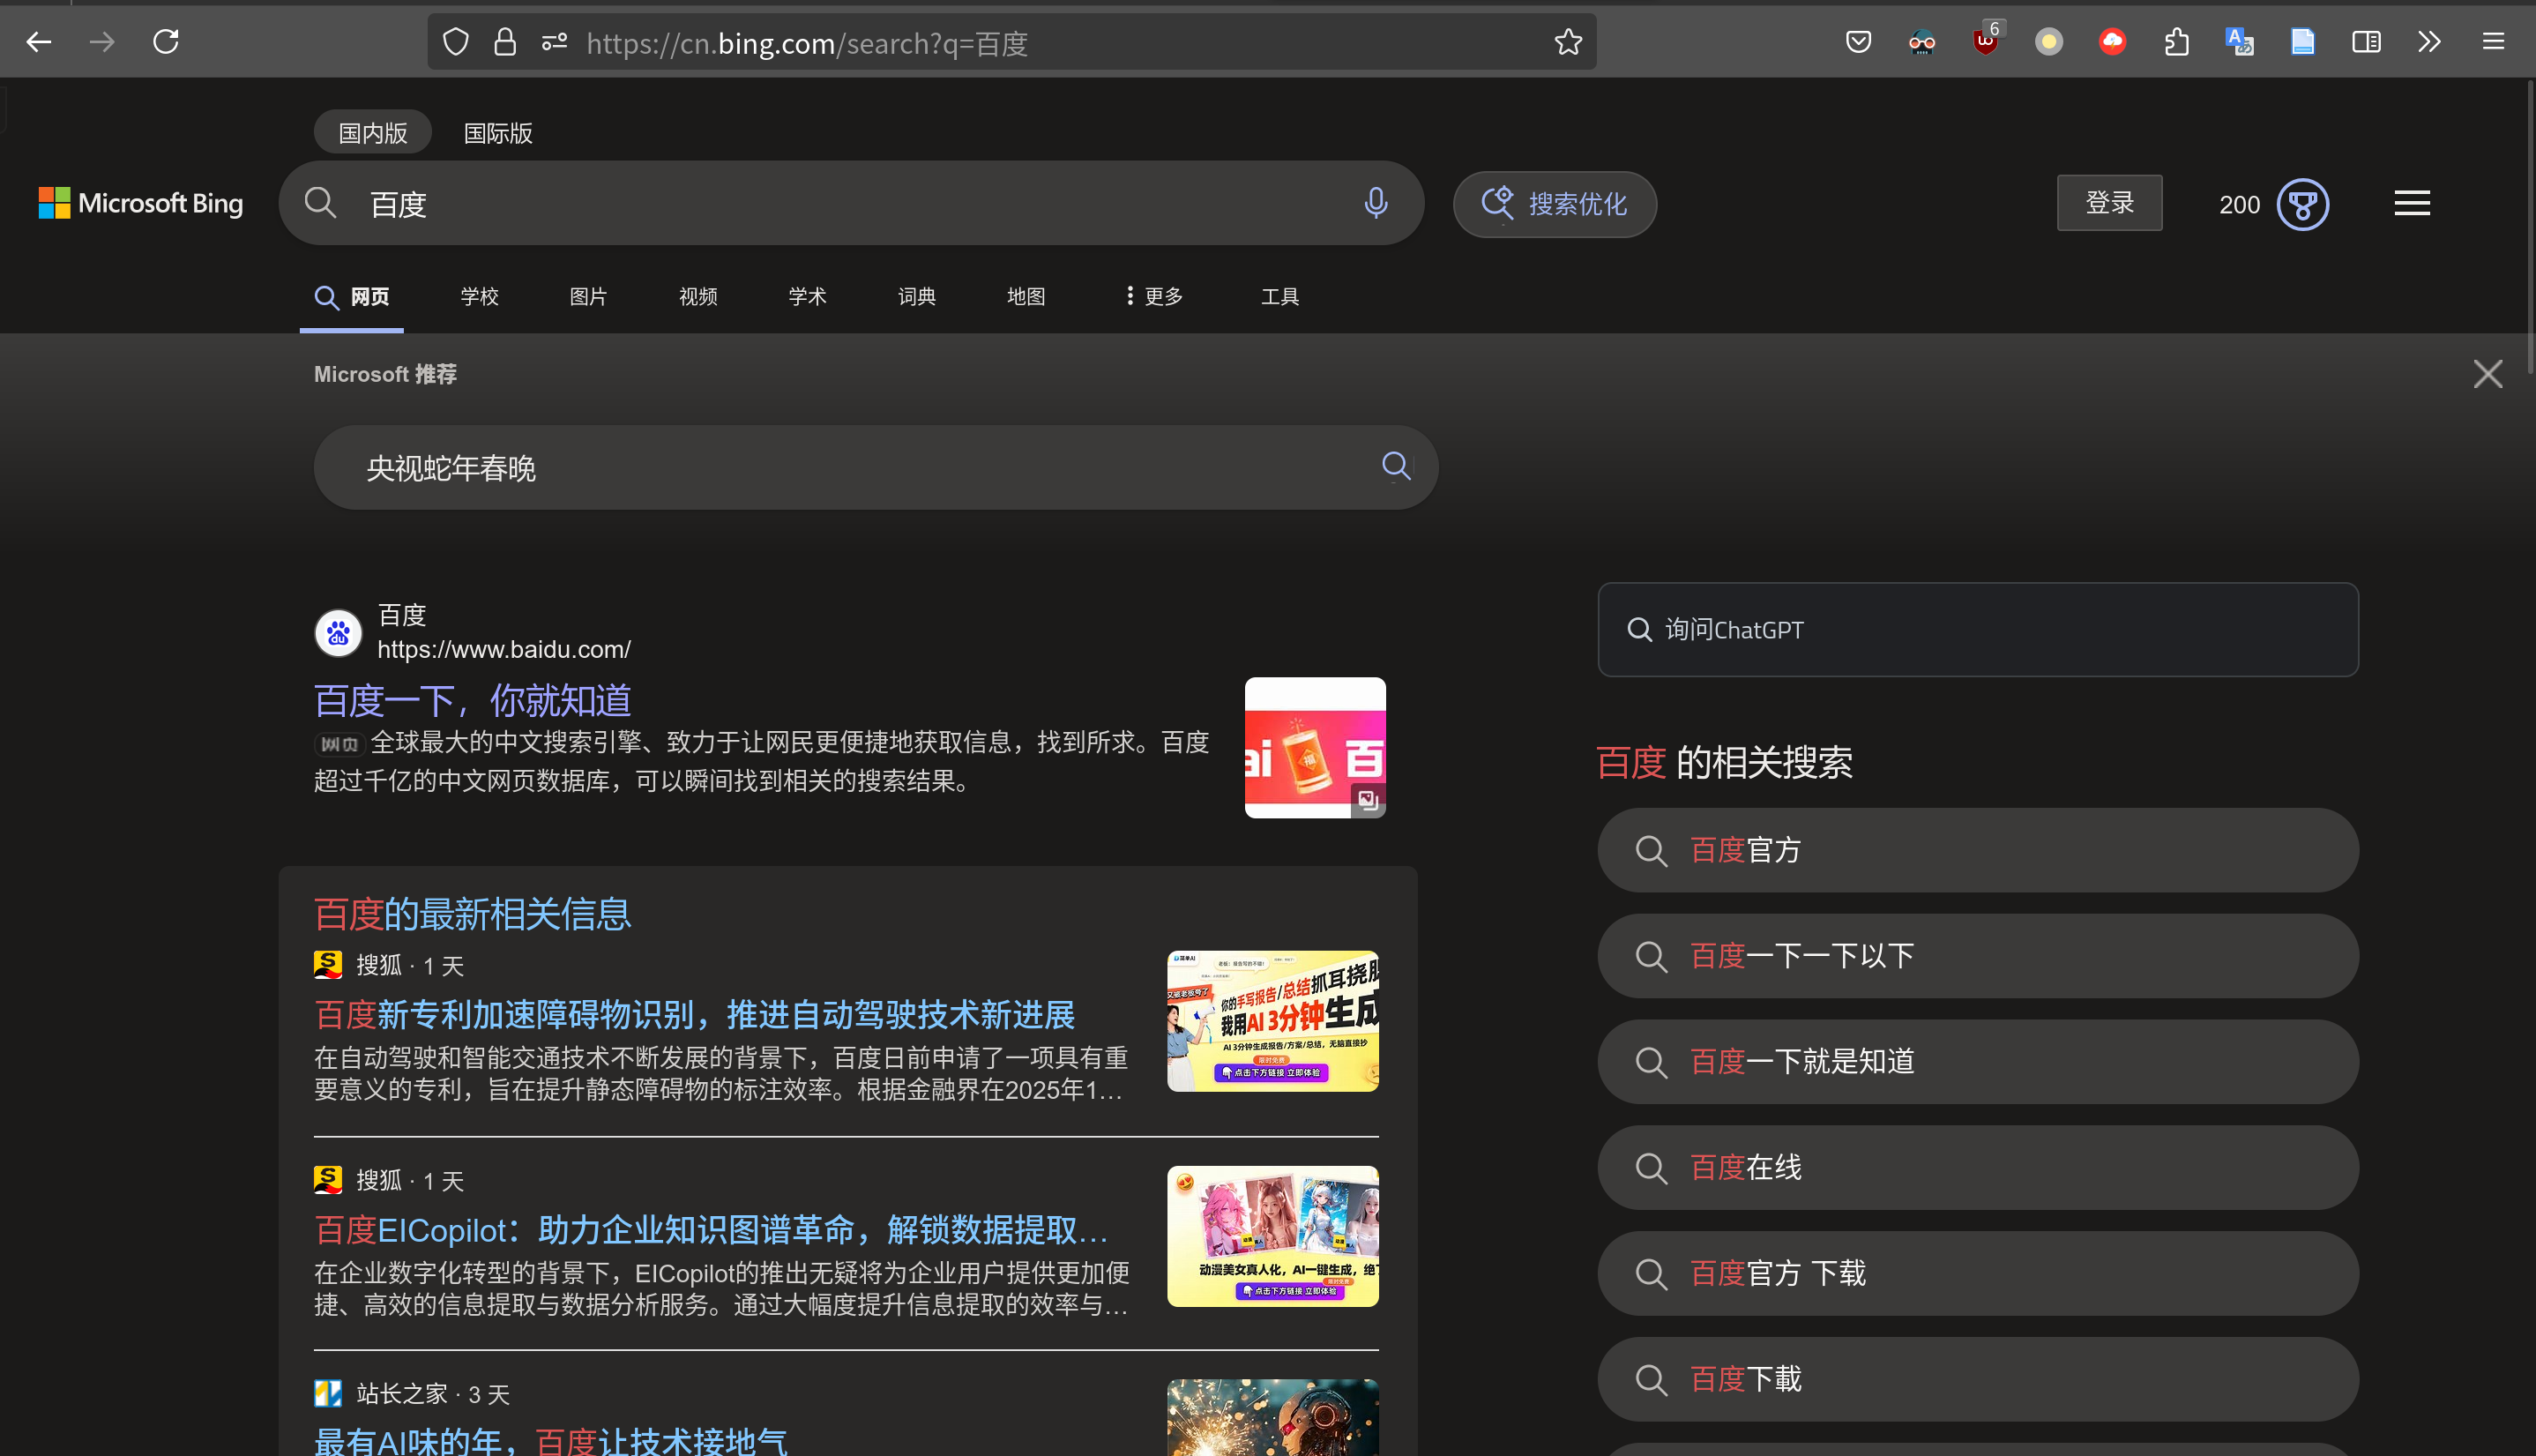Go back using the browser back arrow

(x=39, y=42)
